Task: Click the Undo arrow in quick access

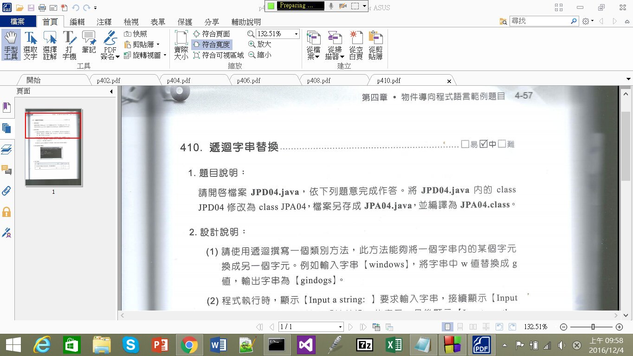Action: 76,8
